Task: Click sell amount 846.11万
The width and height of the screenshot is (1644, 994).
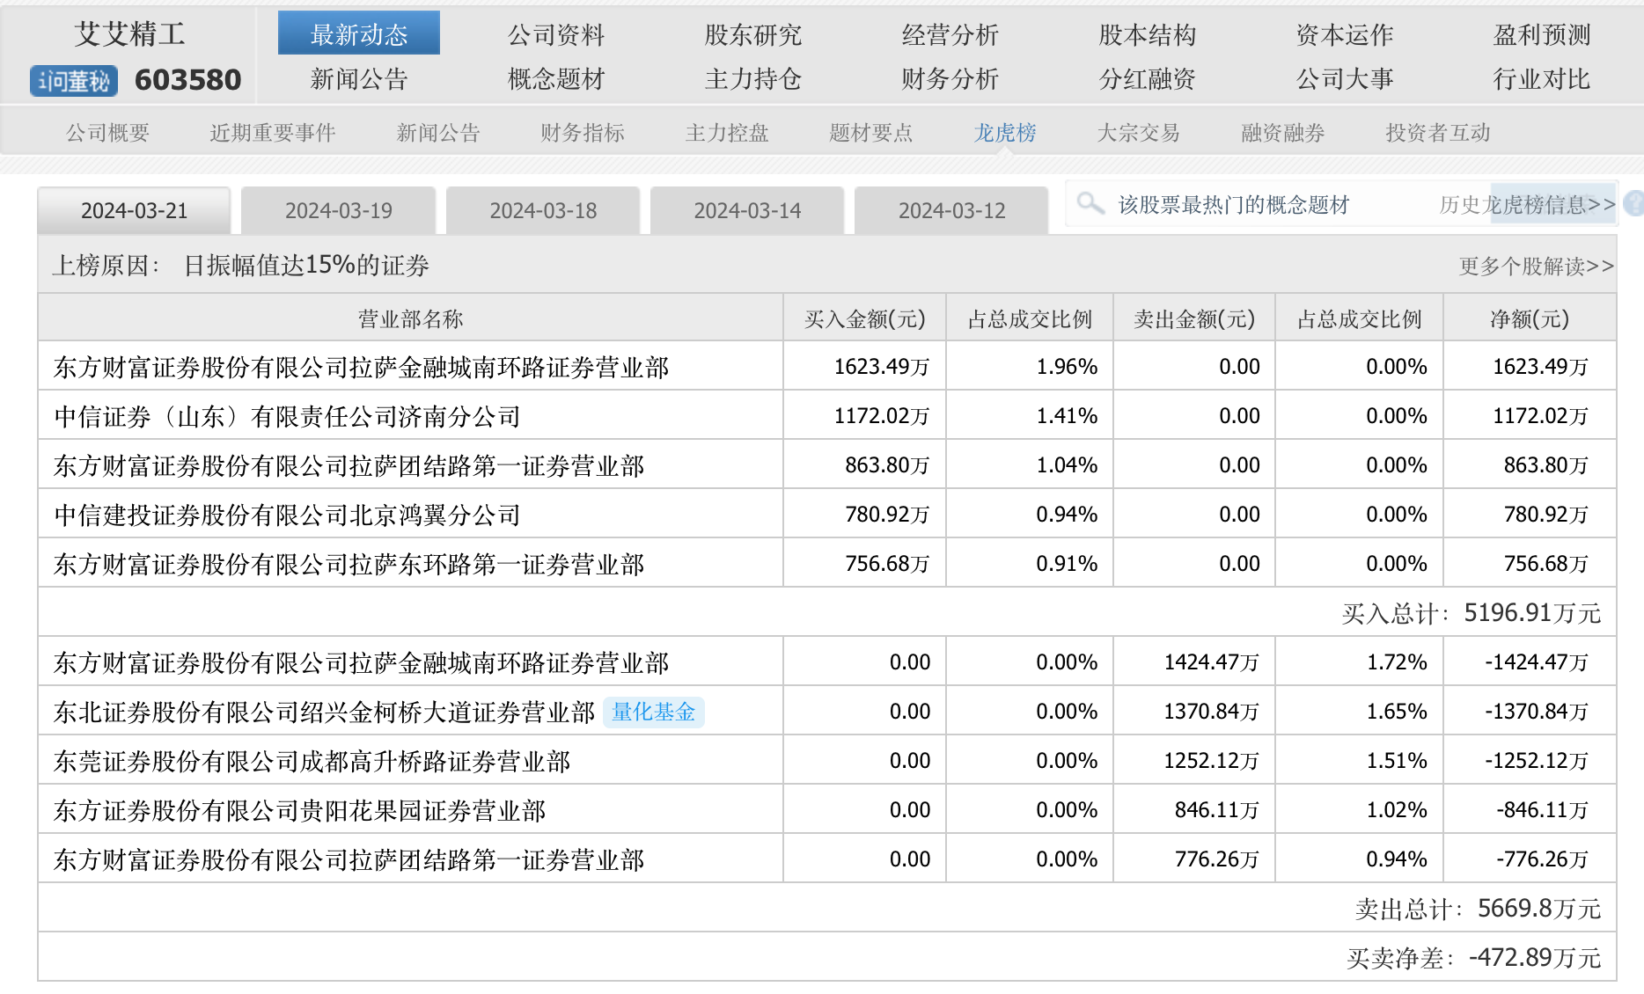Action: tap(1217, 810)
